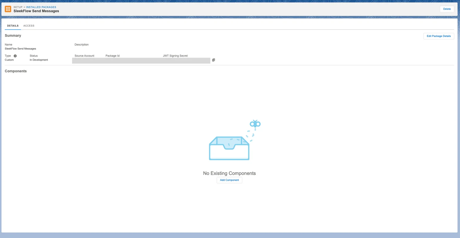Click the SleekFlow Send Messages page title

[36, 11]
